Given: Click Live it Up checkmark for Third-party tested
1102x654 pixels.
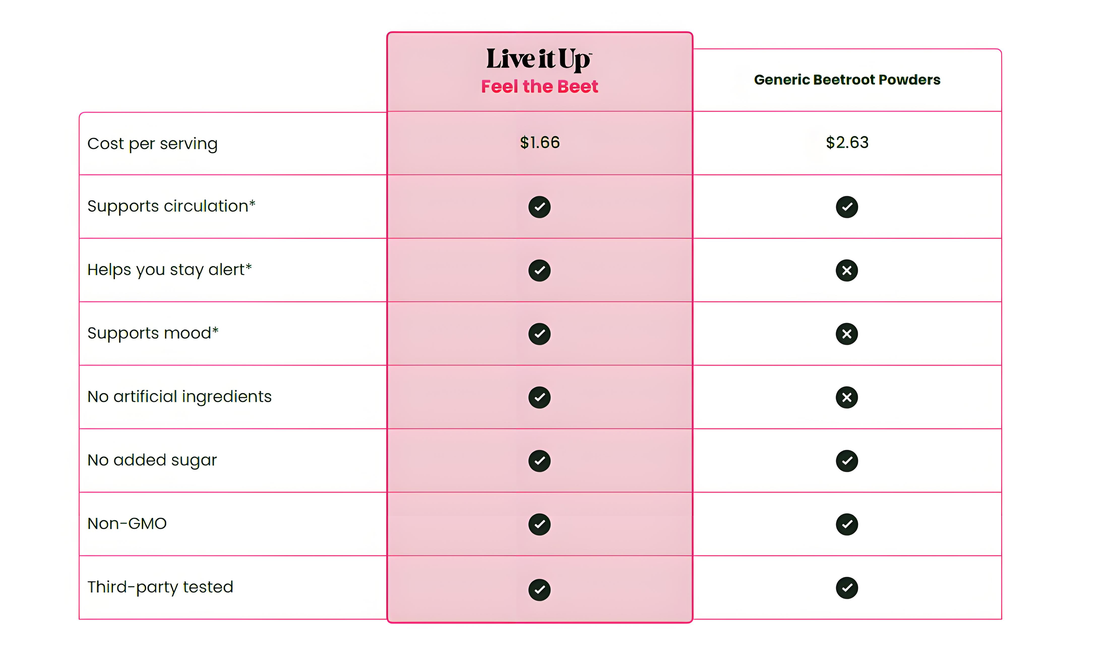Looking at the screenshot, I should pyautogui.click(x=539, y=589).
